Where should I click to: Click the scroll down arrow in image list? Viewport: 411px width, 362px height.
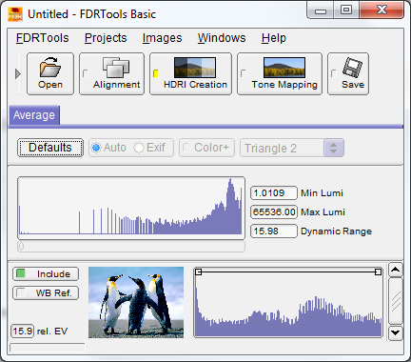pos(396,332)
